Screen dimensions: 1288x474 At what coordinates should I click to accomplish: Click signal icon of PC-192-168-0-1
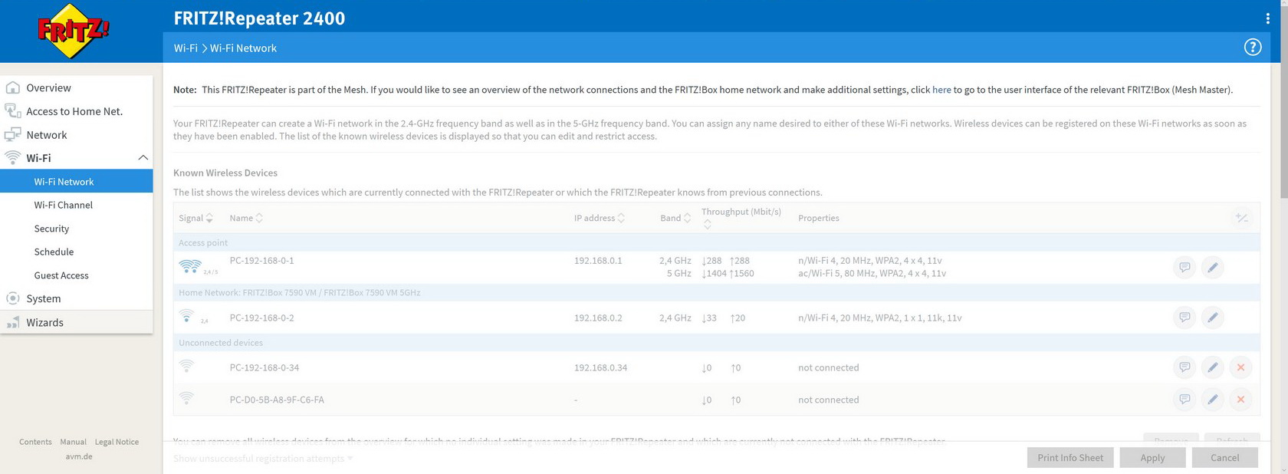[190, 266]
